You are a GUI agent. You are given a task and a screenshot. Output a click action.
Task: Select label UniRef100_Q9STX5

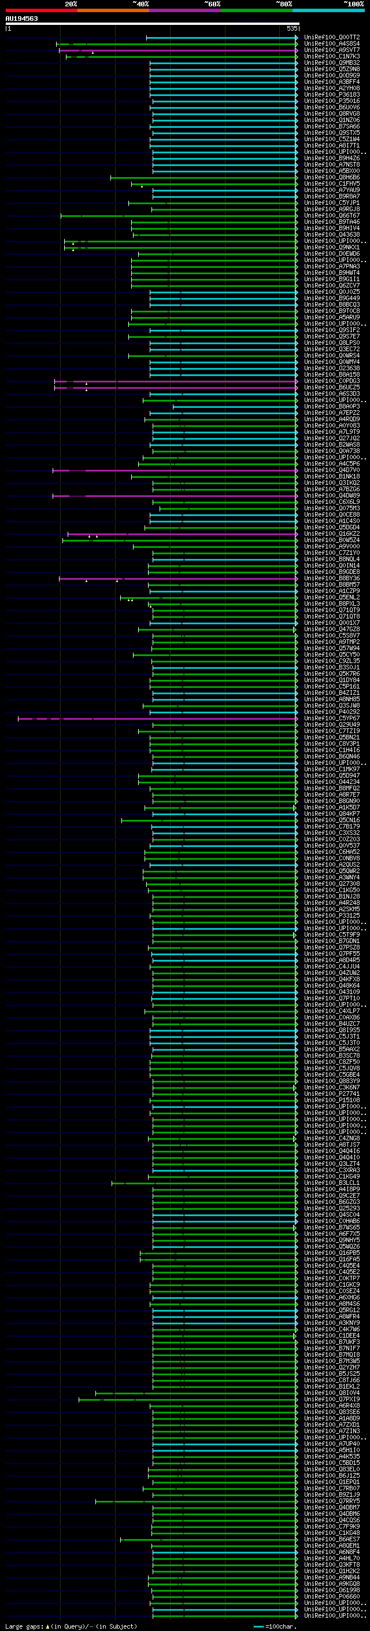(332, 133)
